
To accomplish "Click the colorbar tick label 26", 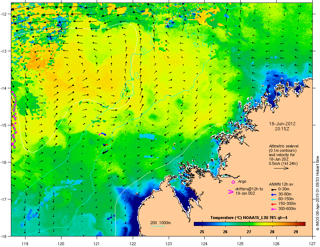I will (225, 232).
